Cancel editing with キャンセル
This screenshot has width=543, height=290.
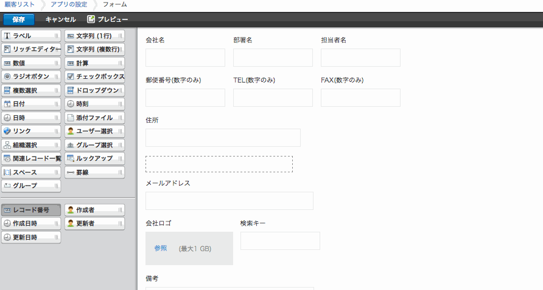coord(61,19)
